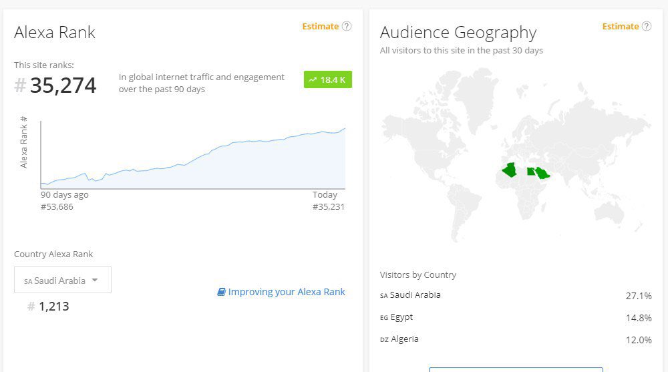Click the 'This site ranks:' label
The image size is (668, 372).
tap(44, 65)
